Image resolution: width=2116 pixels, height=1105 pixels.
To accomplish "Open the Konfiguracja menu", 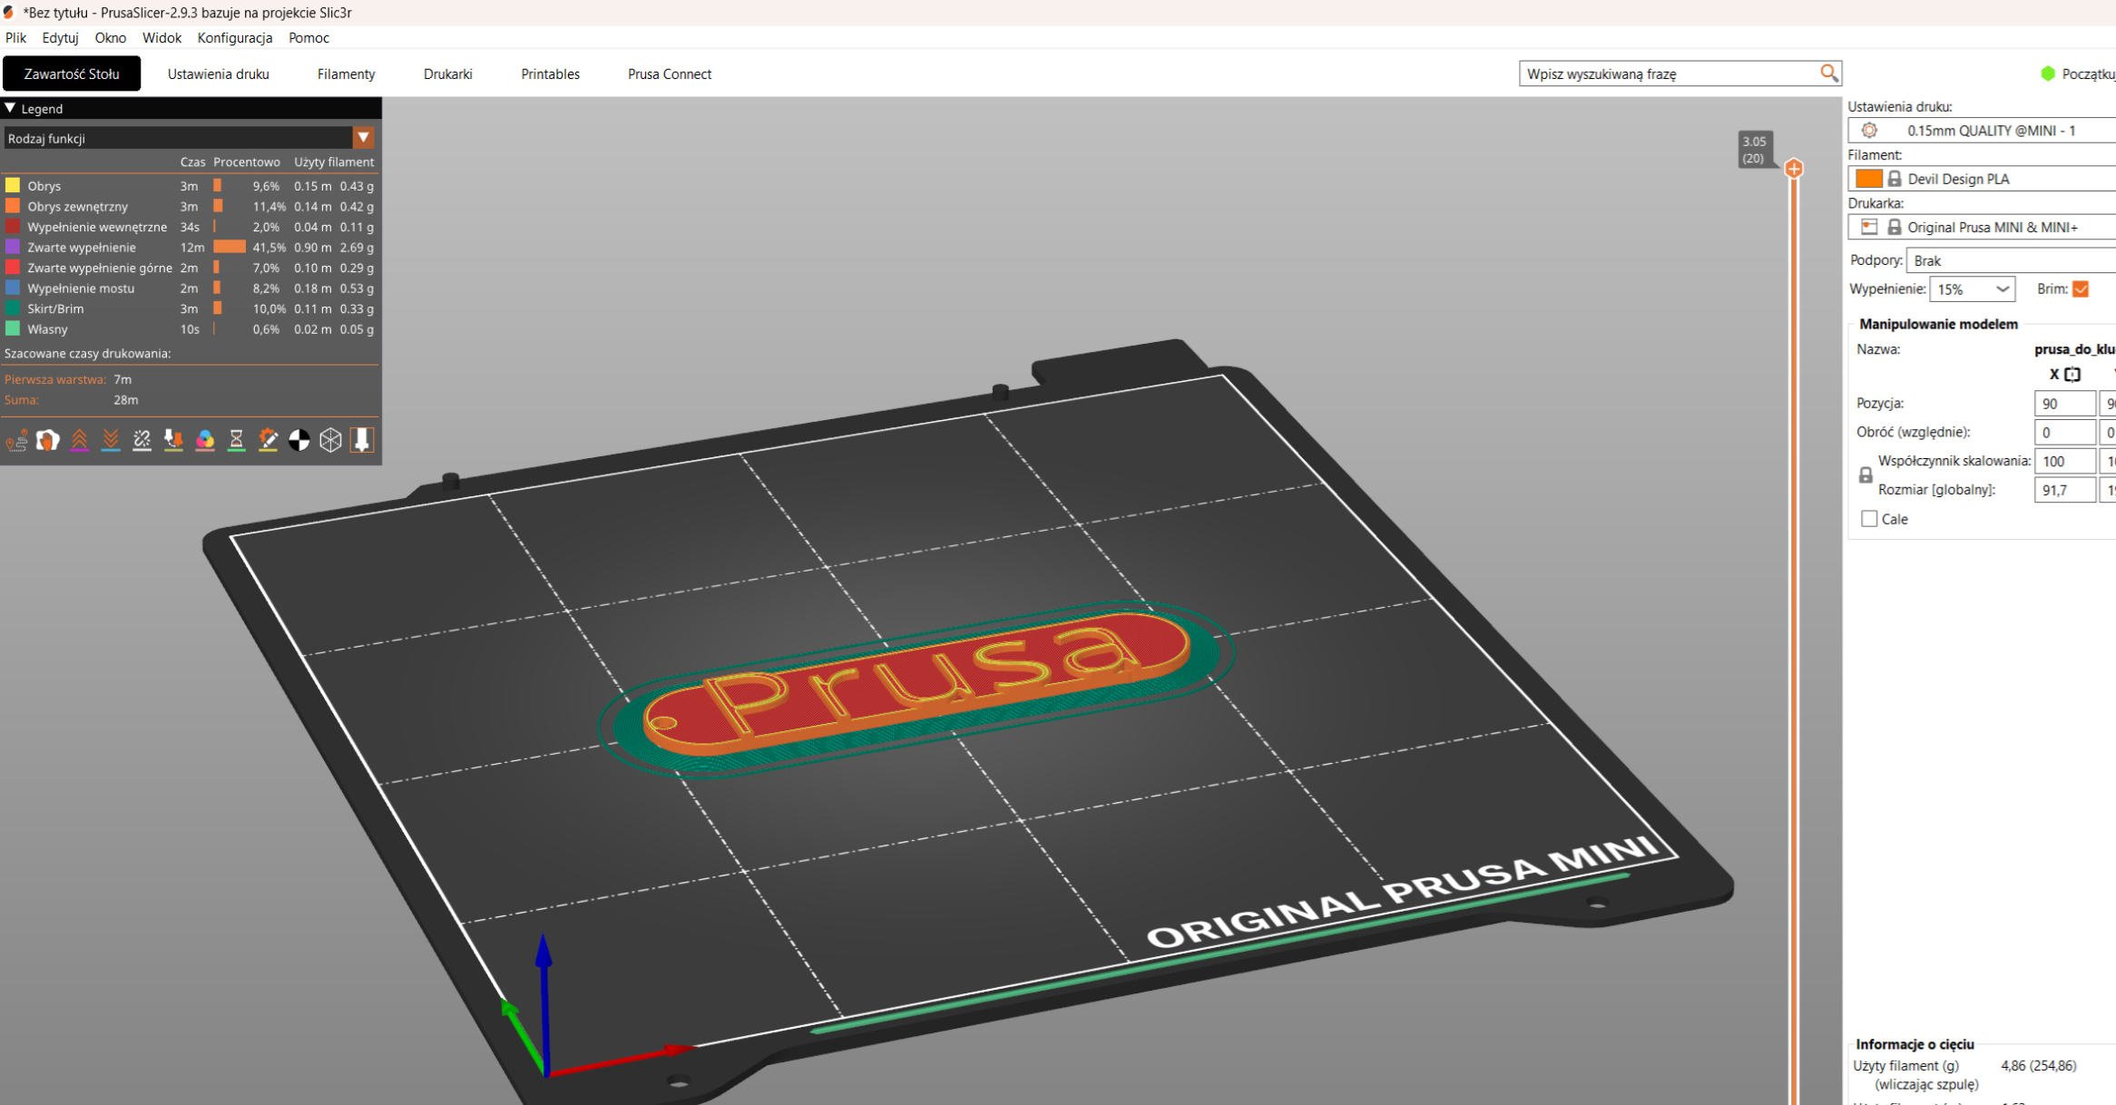I will (235, 38).
